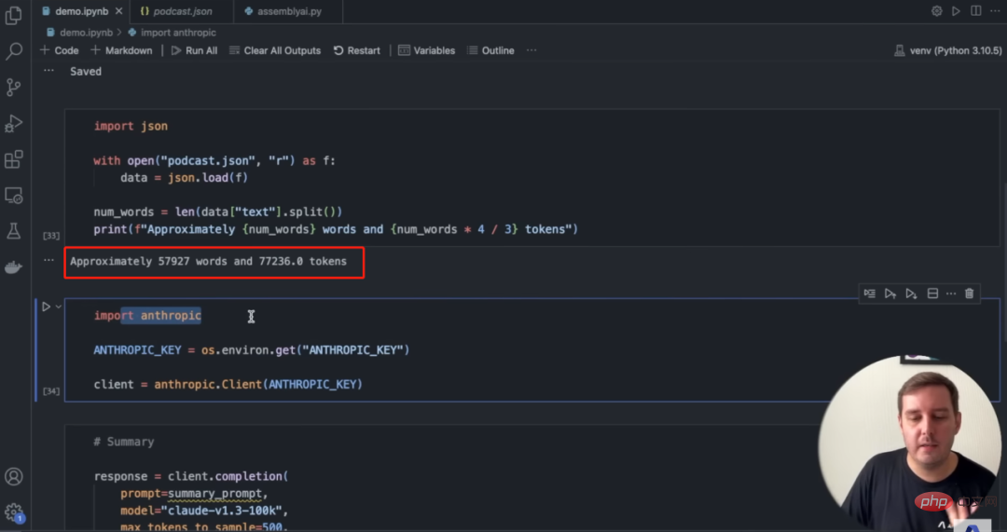The height and width of the screenshot is (532, 1007).
Task: Run the import anthropic cell
Action: [47, 307]
